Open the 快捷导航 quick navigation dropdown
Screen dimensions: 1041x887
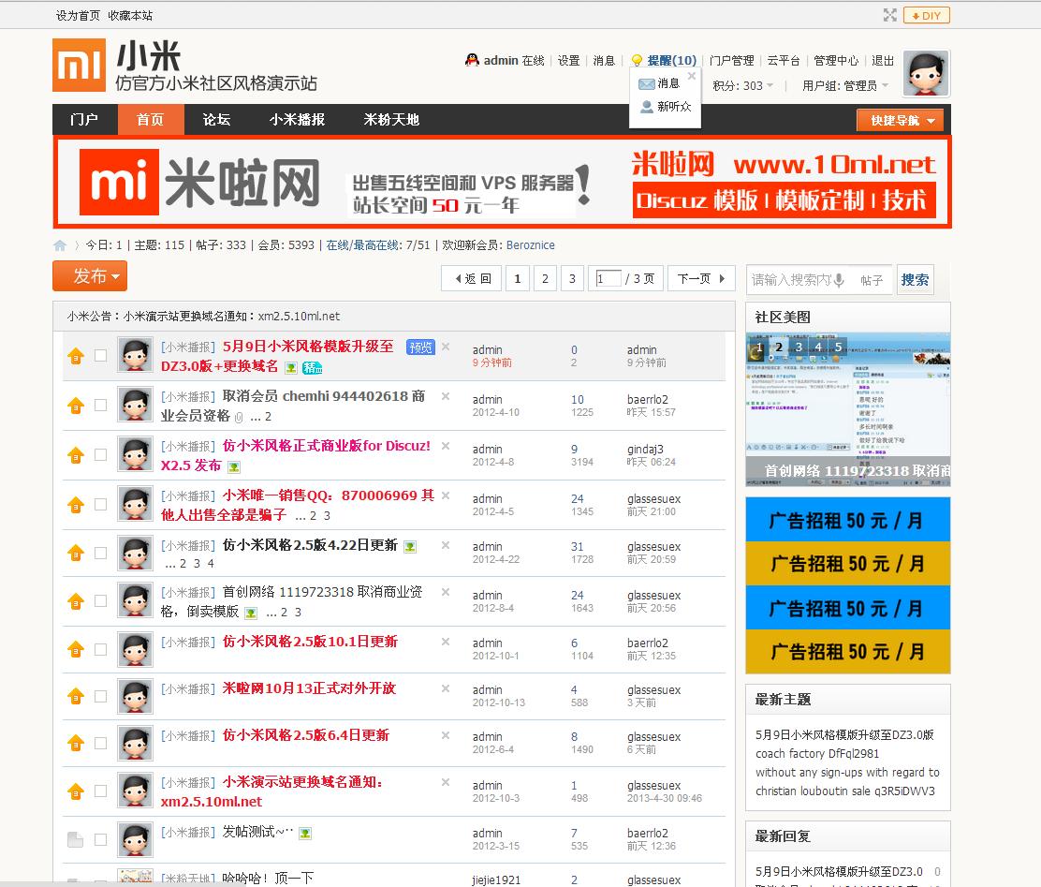[x=902, y=120]
